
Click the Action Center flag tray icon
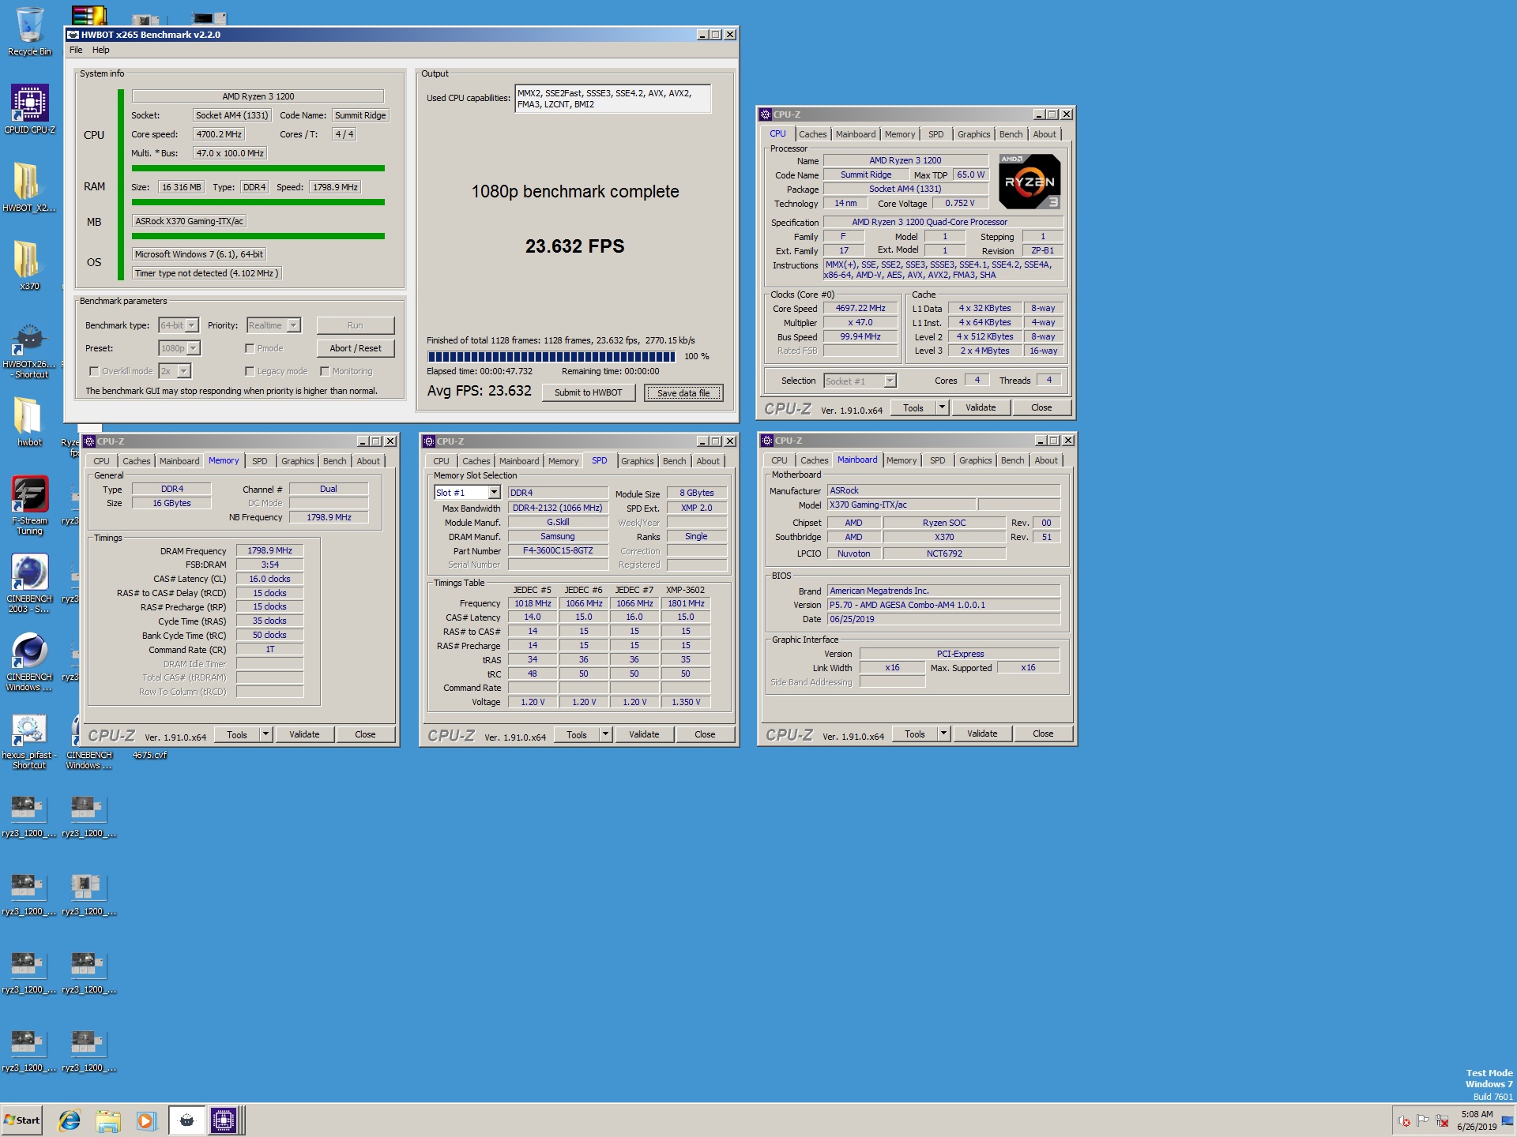(1423, 1121)
